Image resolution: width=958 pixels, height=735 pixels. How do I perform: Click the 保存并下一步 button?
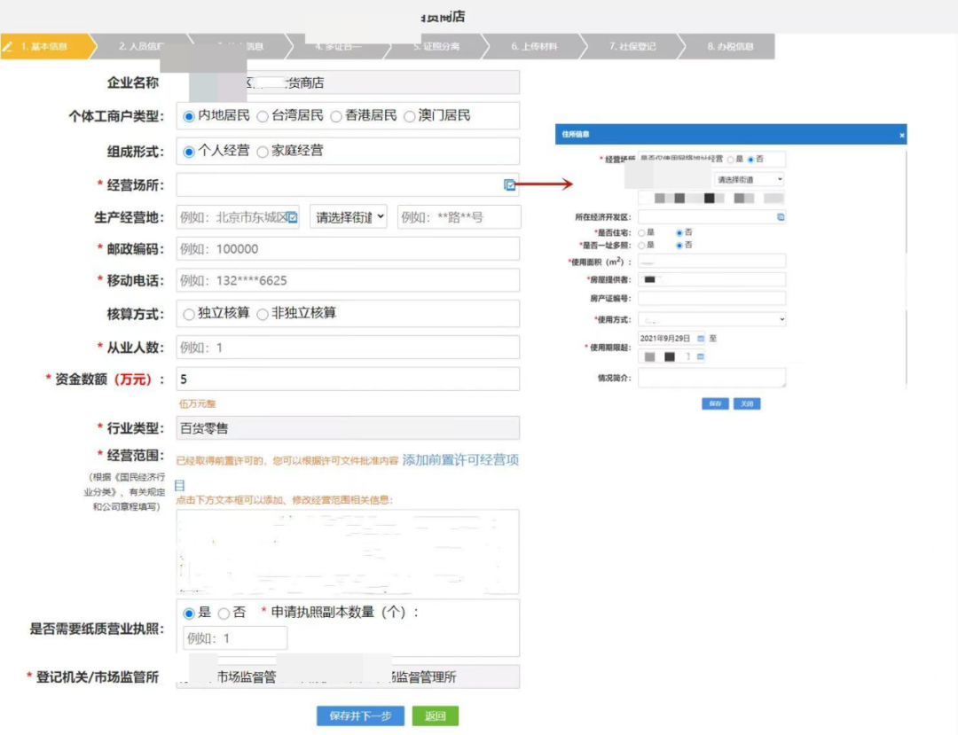click(359, 715)
